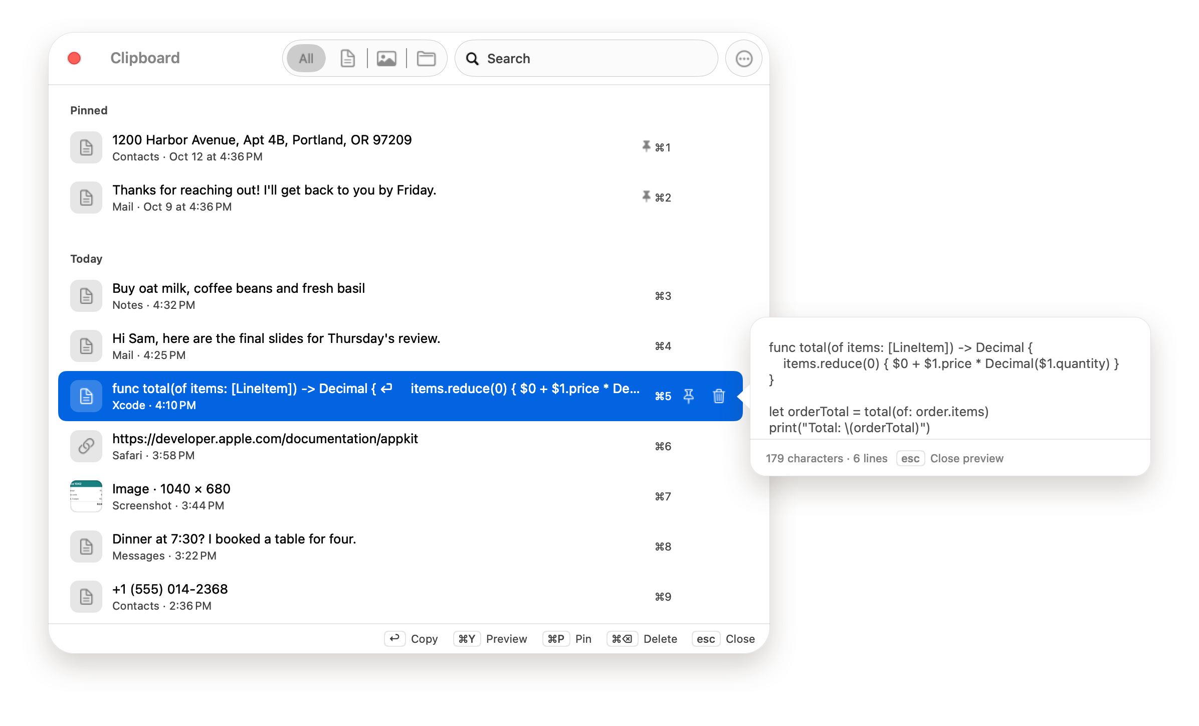
Task: Select Buy oat milk note entry
Action: (x=400, y=296)
